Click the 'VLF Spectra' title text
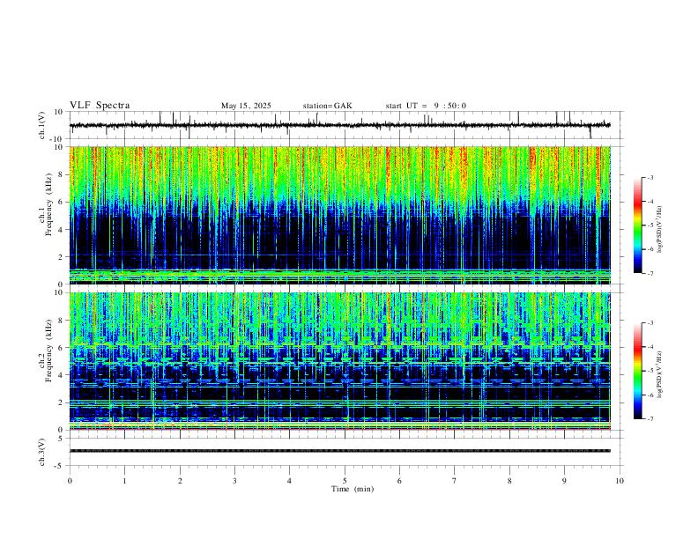The height and width of the screenshot is (539, 698). point(100,106)
